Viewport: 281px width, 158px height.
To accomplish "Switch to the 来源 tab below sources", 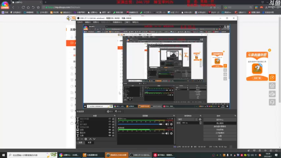I will [90, 143].
